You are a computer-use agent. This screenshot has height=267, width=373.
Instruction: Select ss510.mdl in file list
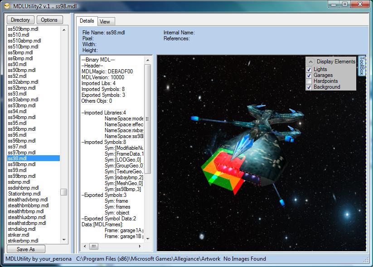[19, 35]
